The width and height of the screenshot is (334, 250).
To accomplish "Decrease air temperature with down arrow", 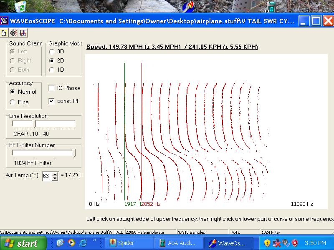I will click(55, 178).
